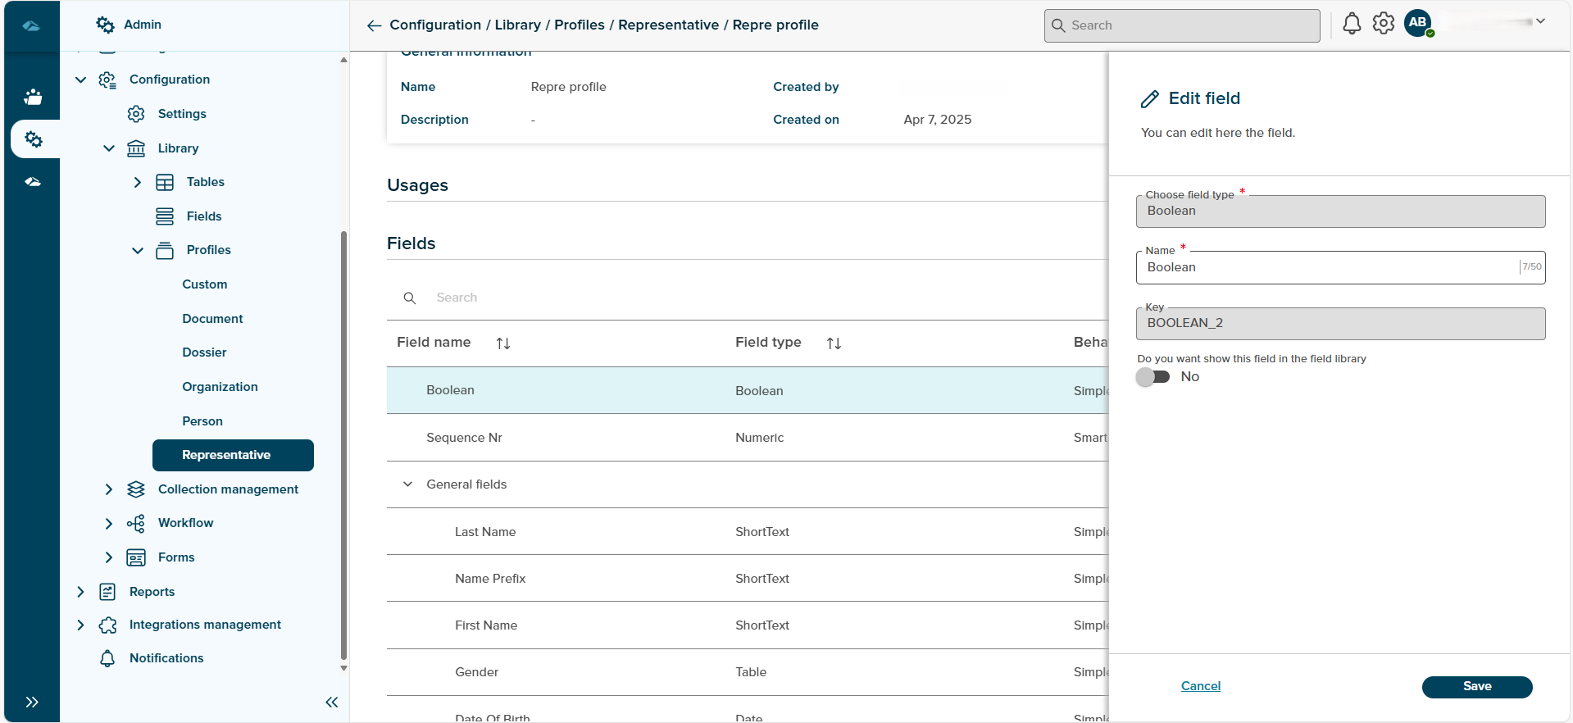Screen dimensions: 1573x723
Task: Click the cloud logo icon at top left
Action: [31, 25]
